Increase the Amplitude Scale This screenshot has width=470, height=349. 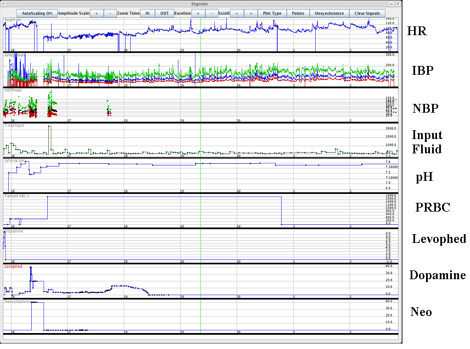[x=96, y=13]
